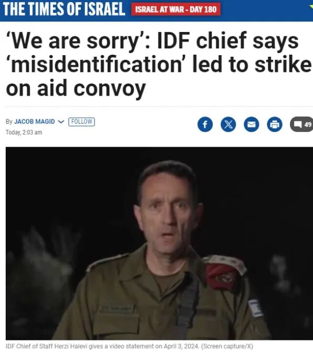Click the divider line under the headline
Screen dimensions: 313x352
(x=159, y=107)
